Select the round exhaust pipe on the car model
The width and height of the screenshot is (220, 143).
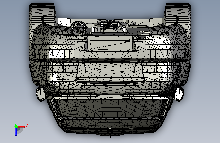[78, 28]
